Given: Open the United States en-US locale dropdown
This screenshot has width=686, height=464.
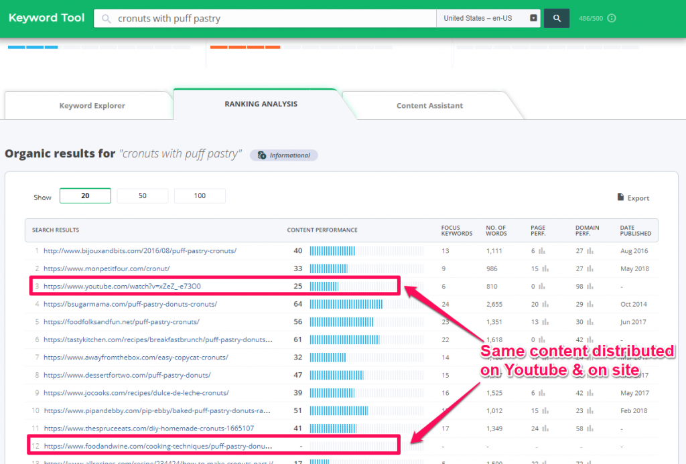Looking at the screenshot, I should tap(488, 18).
